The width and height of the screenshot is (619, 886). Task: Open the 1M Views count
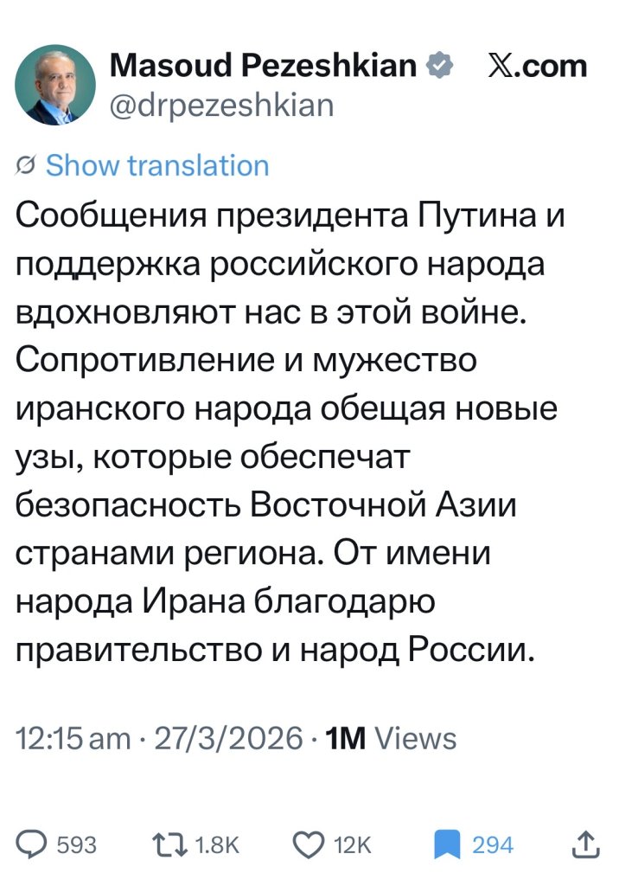pyautogui.click(x=389, y=738)
